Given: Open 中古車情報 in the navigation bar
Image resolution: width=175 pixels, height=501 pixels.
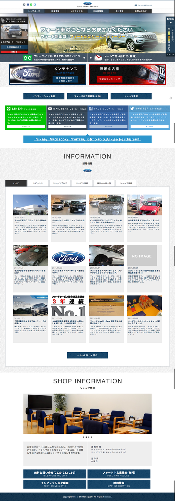Looking at the screenshot, I should coord(98,11).
